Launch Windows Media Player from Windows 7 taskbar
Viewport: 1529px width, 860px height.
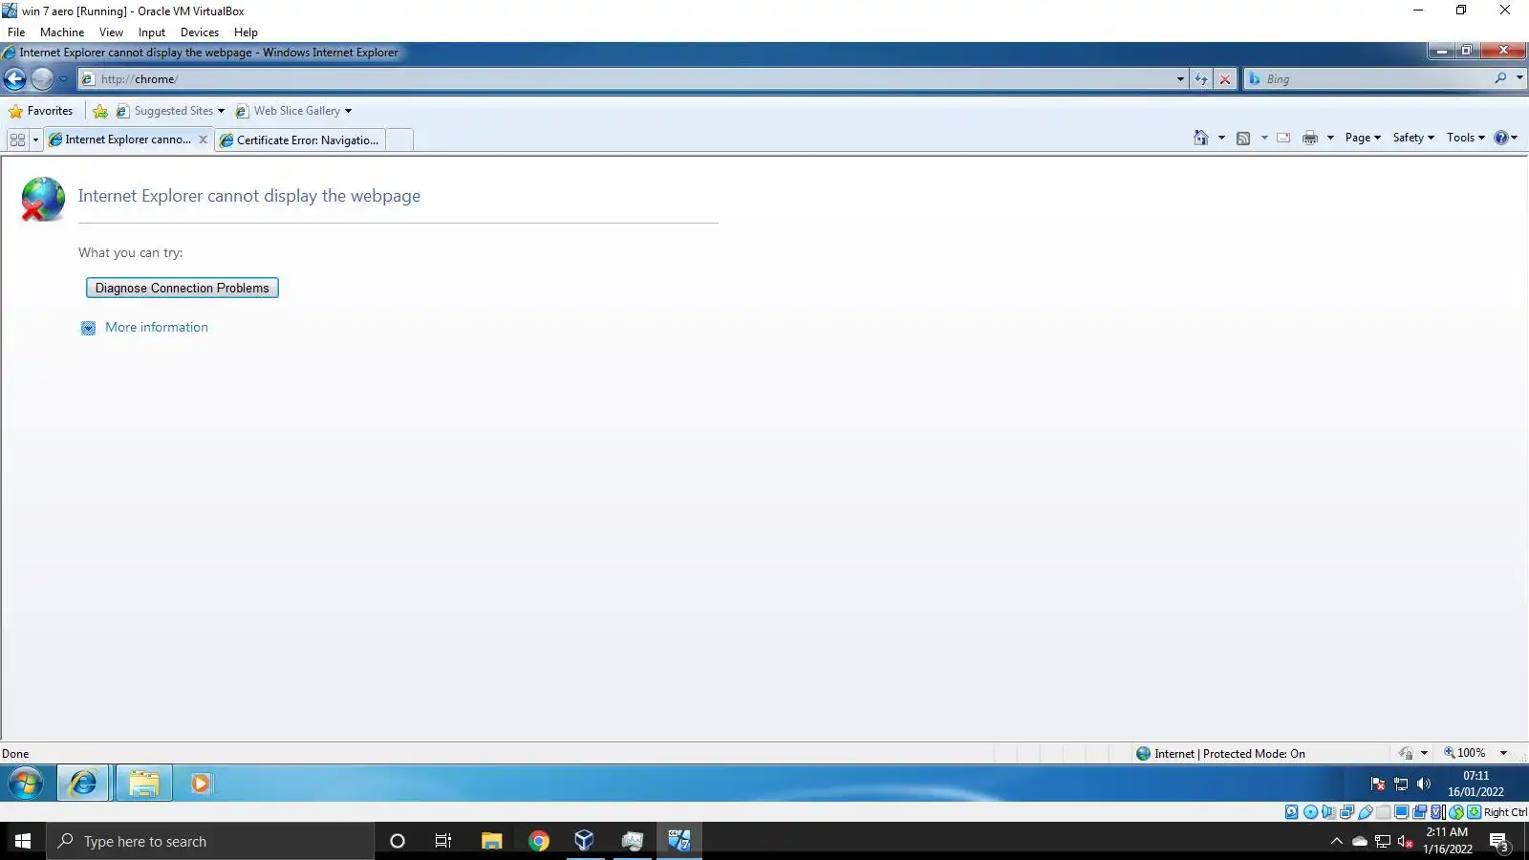click(201, 784)
